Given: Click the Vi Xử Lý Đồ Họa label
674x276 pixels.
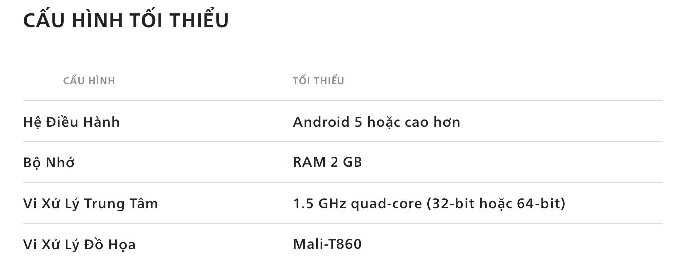Looking at the screenshot, I should (x=80, y=244).
